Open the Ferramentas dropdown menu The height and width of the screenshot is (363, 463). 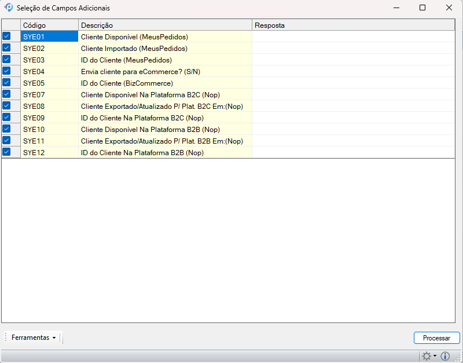coord(34,338)
